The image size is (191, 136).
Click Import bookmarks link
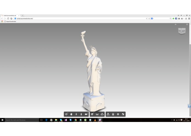coord(10,21)
